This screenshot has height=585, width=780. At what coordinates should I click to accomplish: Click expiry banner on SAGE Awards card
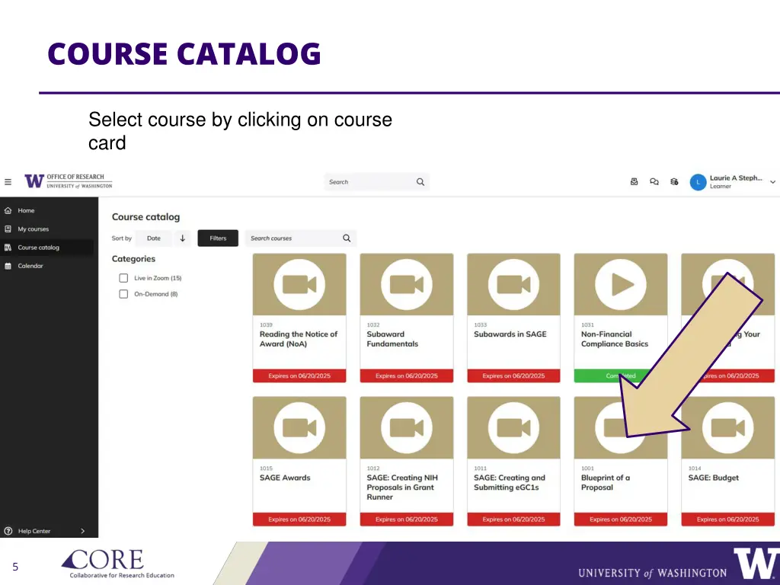299,519
